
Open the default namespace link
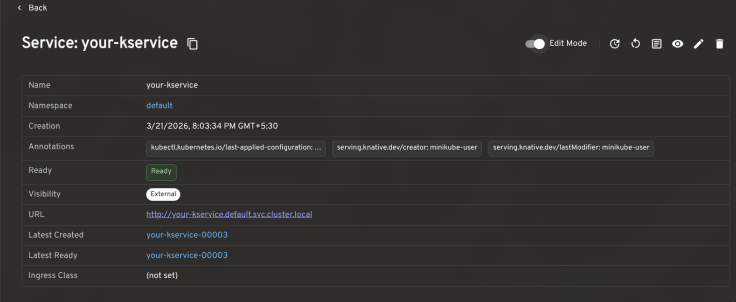coord(160,106)
